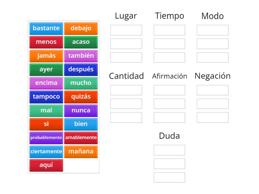Click the red "amablemente" tile
This screenshot has height=194, width=259.
click(x=81, y=137)
